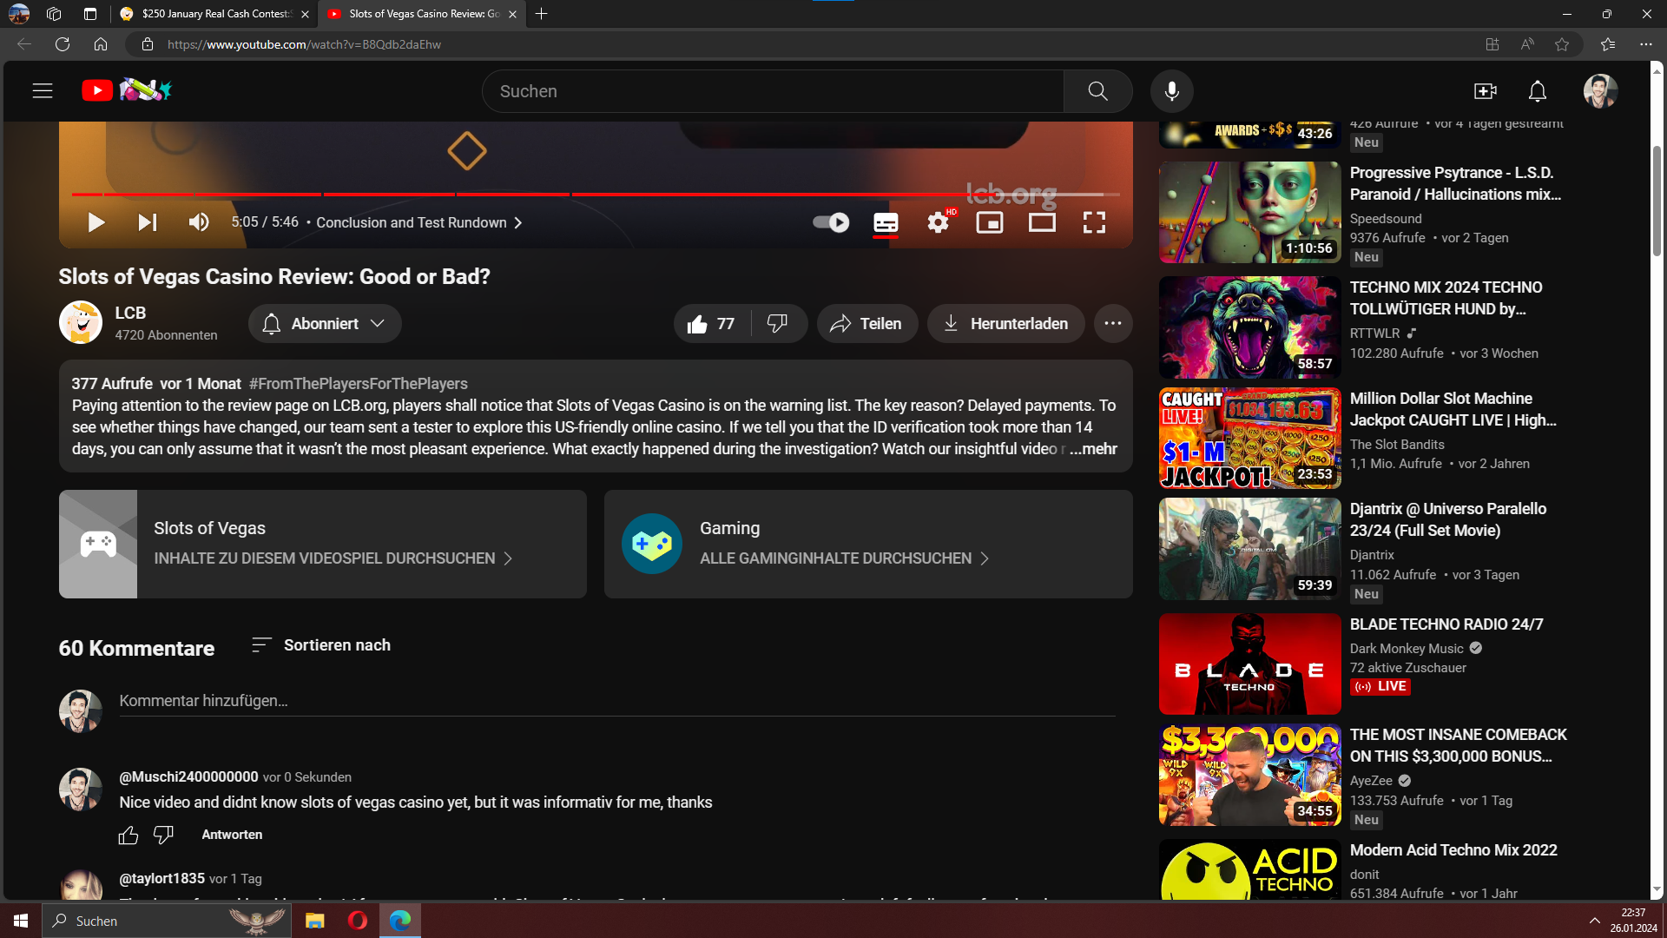Viewport: 1667px width, 938px height.
Task: Open the Abonniert subscription dropdown
Action: [325, 324]
